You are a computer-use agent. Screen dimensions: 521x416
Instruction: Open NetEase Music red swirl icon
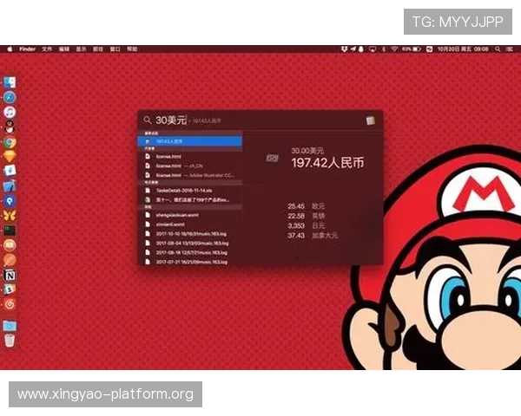click(10, 304)
